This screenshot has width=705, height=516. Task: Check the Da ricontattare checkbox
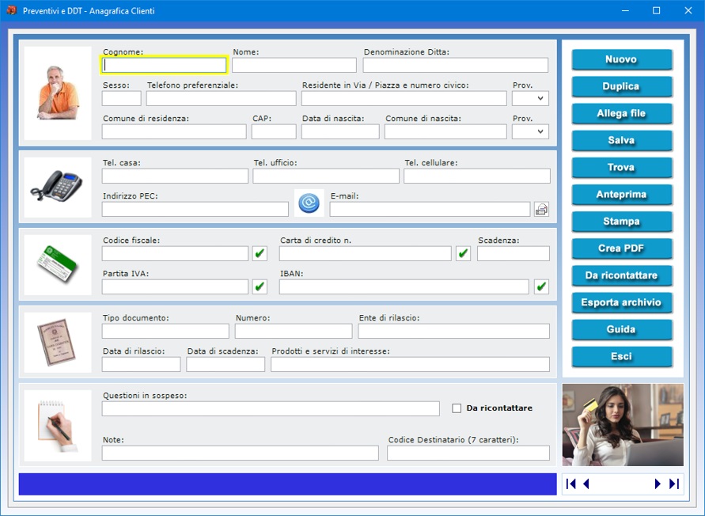457,408
